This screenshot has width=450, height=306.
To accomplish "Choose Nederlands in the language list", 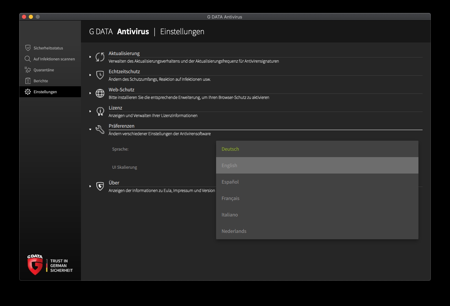I will tap(317, 231).
